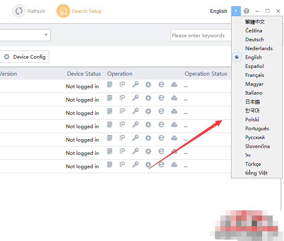This screenshot has width=284, height=241.
Task: Click the Device Status column header
Action: pos(84,74)
